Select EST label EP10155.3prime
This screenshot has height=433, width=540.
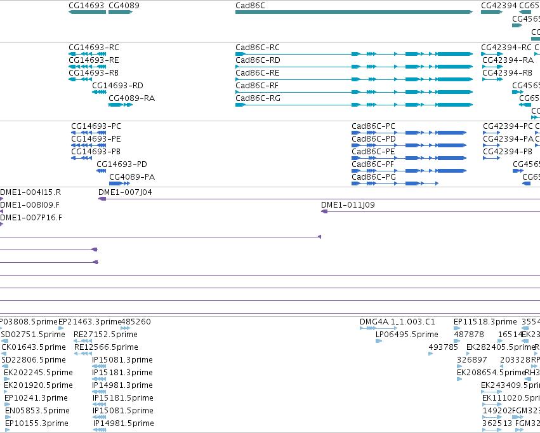click(37, 423)
